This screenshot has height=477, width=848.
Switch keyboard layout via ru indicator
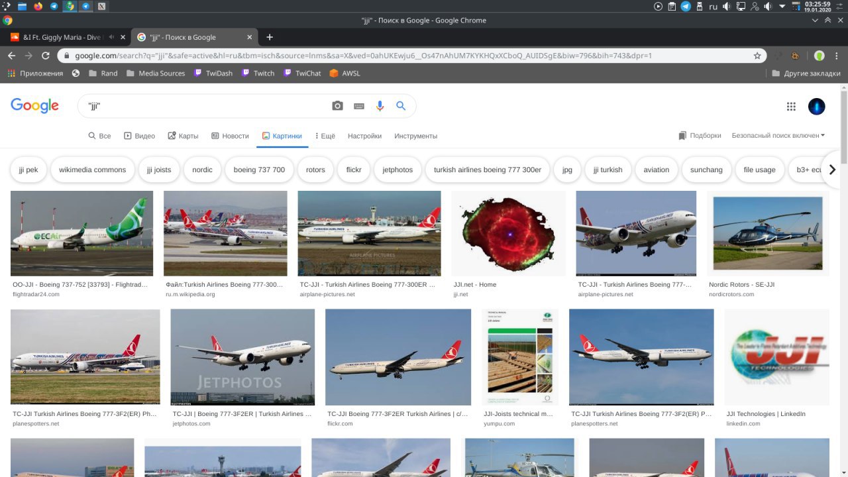pyautogui.click(x=714, y=7)
